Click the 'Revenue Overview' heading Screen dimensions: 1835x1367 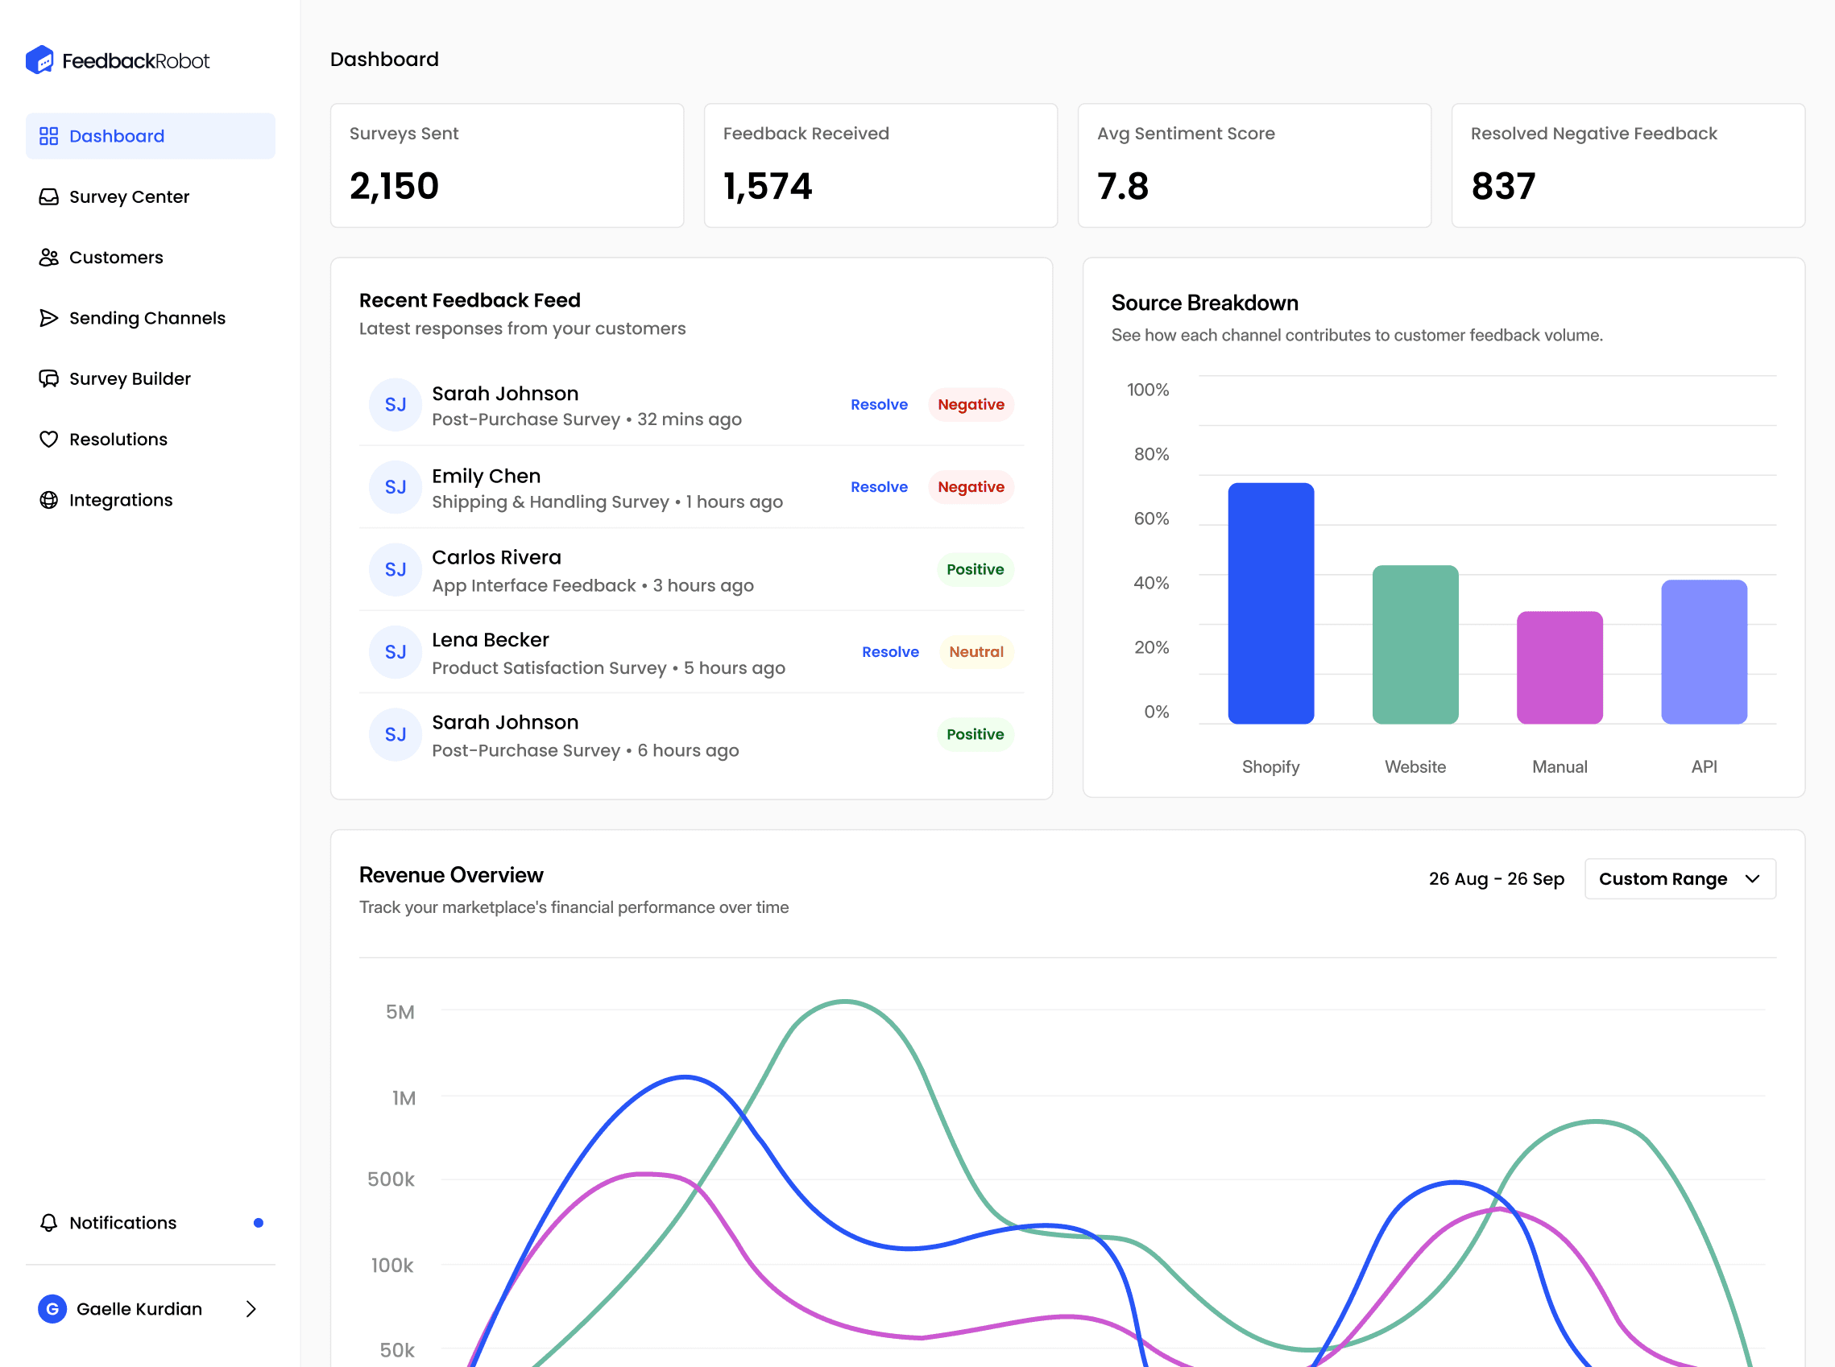pyautogui.click(x=451, y=875)
